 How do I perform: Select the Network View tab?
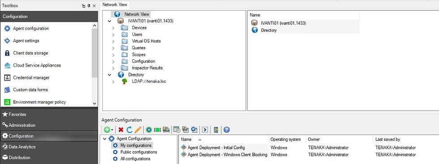tap(115, 4)
